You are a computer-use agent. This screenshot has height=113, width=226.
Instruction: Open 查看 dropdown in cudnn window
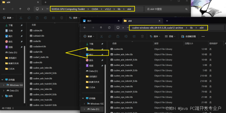(x=170, y=37)
